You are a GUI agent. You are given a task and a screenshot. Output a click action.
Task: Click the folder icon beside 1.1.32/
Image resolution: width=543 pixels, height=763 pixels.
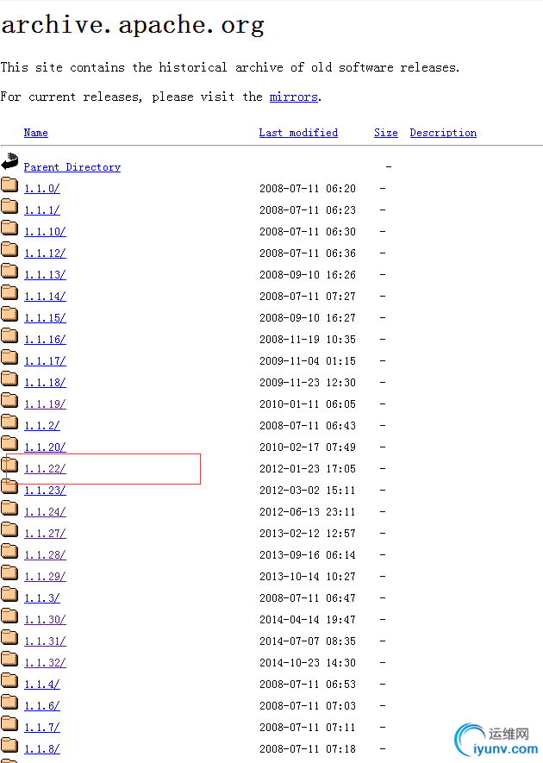coord(9,660)
